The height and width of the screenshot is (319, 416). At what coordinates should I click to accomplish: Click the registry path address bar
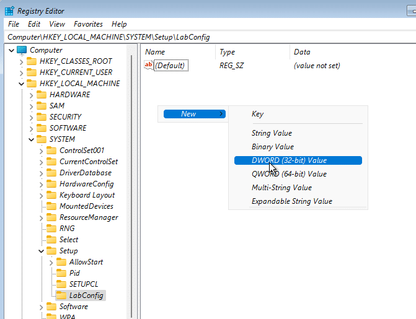pyautogui.click(x=210, y=37)
